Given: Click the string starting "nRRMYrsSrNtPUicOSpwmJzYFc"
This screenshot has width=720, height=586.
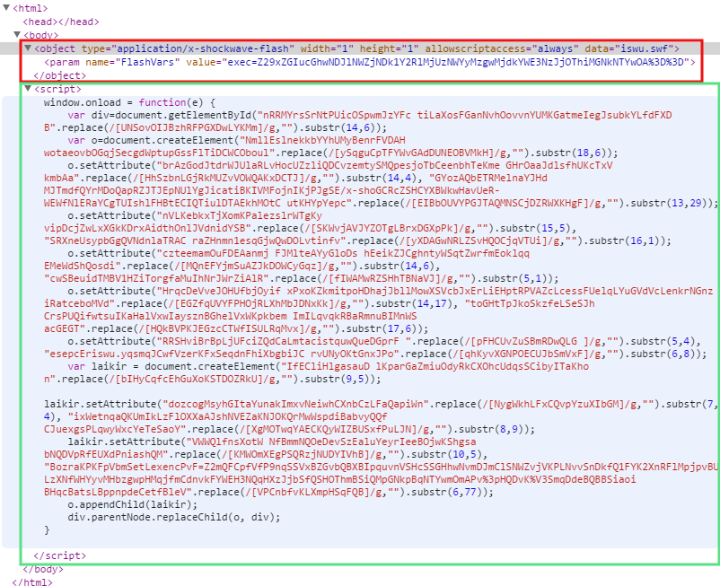Looking at the screenshot, I should pos(357,121).
